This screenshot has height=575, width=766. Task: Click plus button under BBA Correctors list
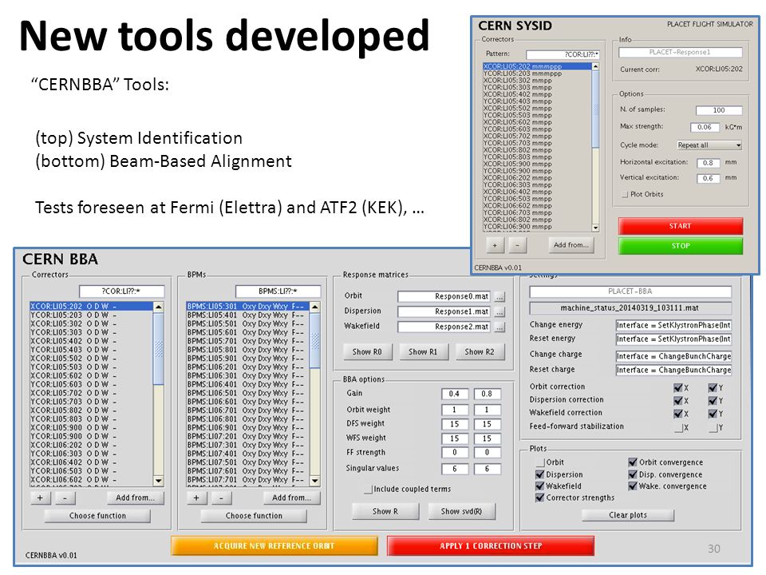click(x=40, y=498)
